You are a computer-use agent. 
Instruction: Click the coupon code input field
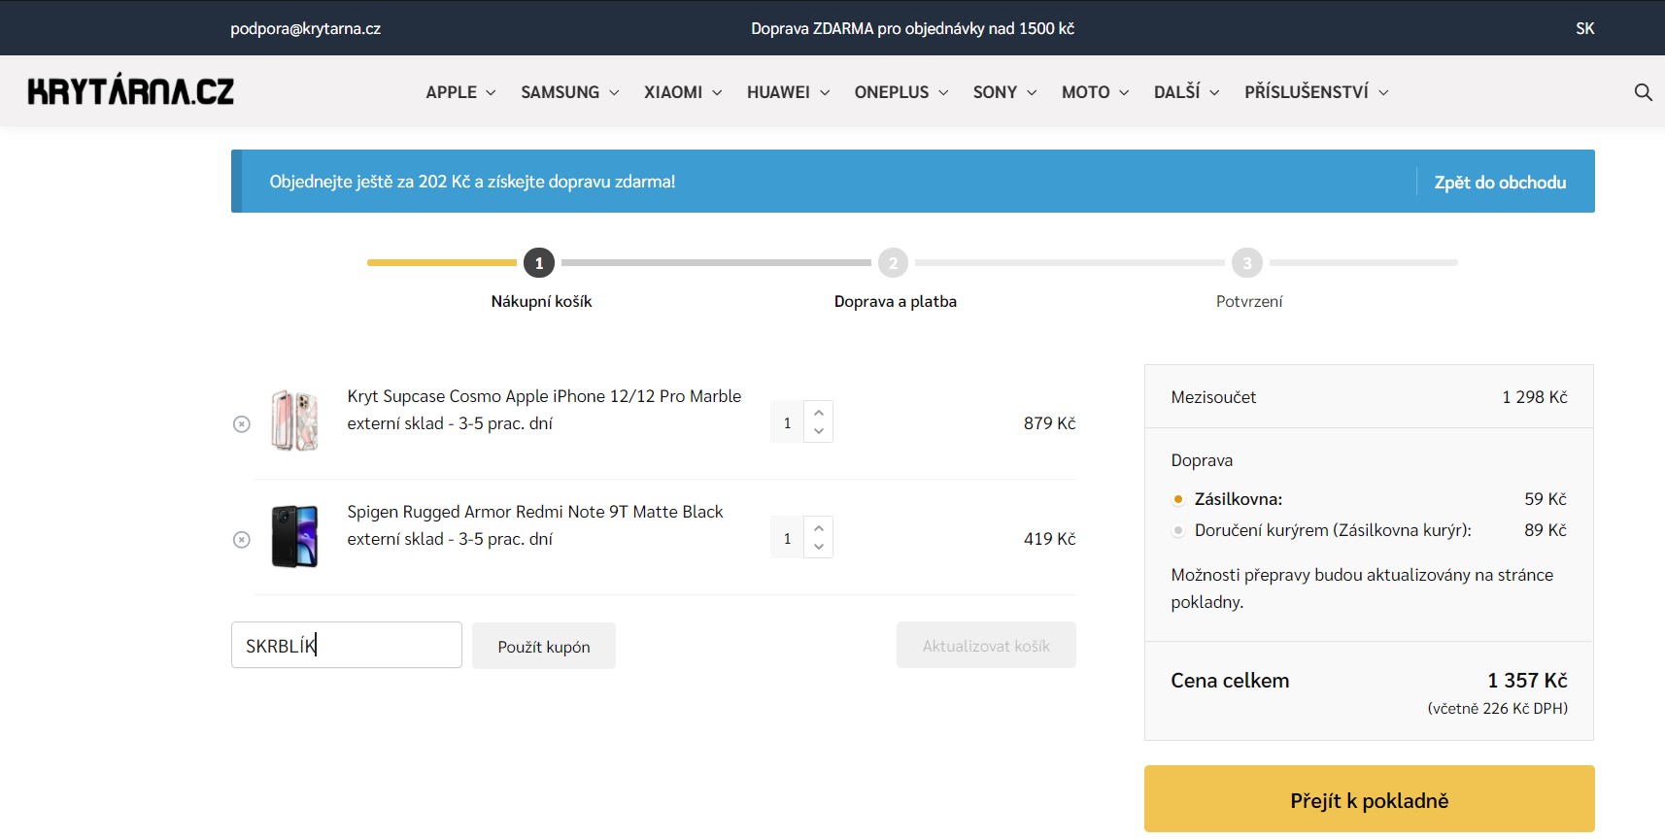click(347, 645)
